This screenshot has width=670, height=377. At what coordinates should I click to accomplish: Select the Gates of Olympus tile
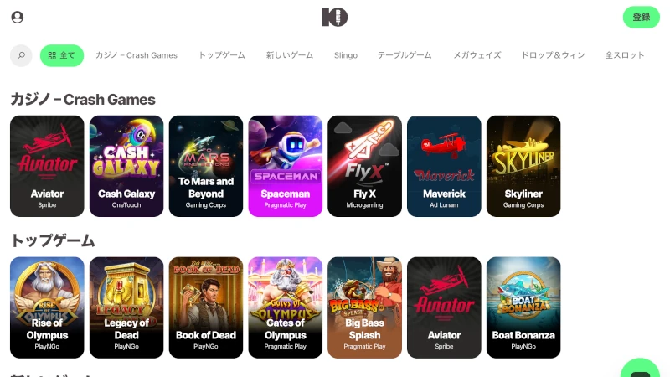click(286, 307)
